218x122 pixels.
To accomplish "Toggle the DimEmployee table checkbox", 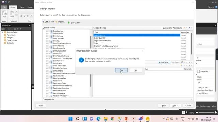I will (x=49, y=46).
